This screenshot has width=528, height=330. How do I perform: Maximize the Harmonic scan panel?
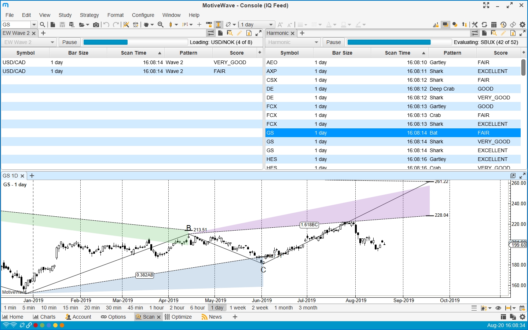522,33
